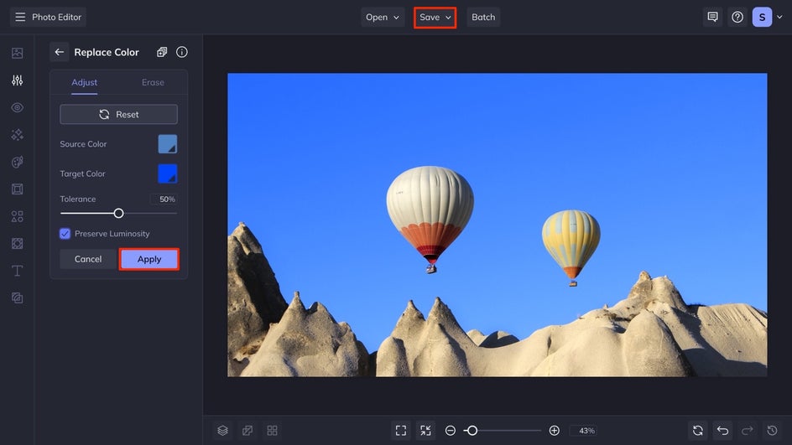Zoom out with the minus icon
Viewport: 792px width, 445px height.
coord(451,431)
